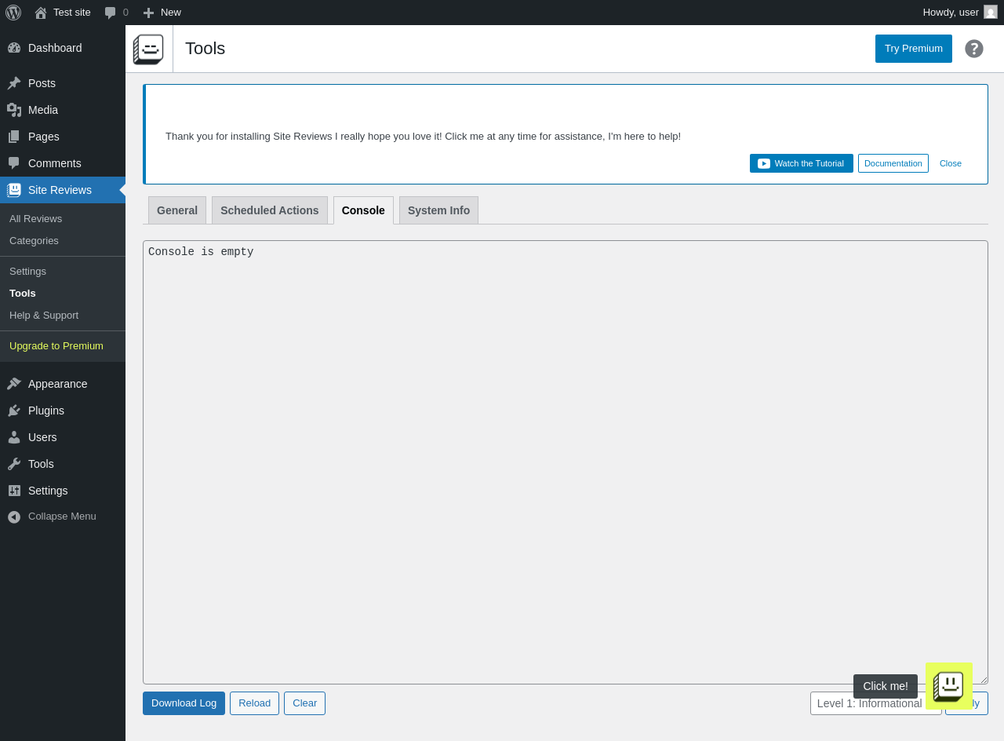Image resolution: width=1004 pixels, height=741 pixels.
Task: Click the Upgrade to Premium link
Action: click(56, 346)
